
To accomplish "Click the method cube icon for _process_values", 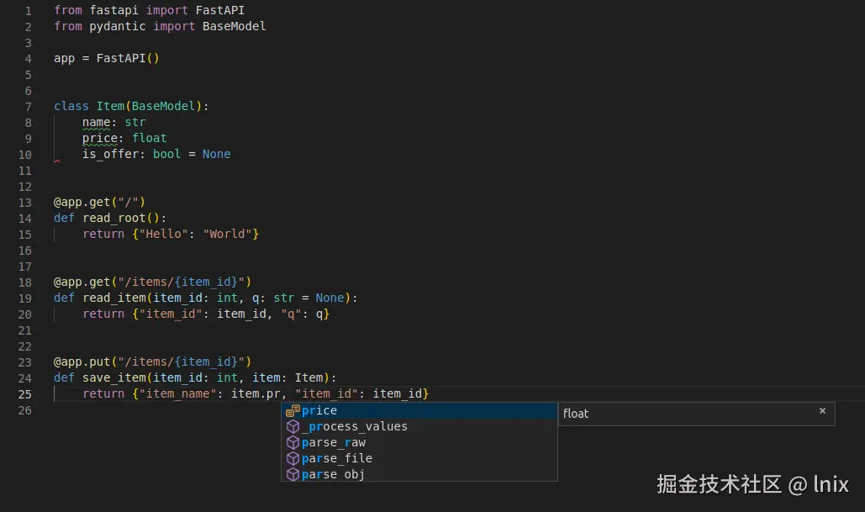I will (x=293, y=426).
